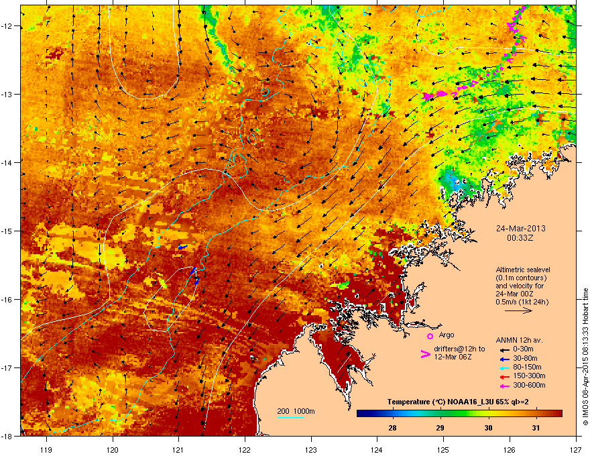Click the colorbar tick label 29
590x456 pixels.
click(440, 428)
